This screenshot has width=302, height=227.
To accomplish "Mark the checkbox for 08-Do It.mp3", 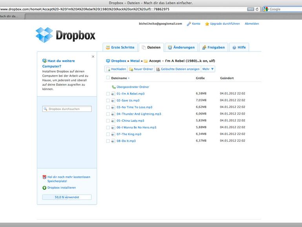I will [x=108, y=141].
